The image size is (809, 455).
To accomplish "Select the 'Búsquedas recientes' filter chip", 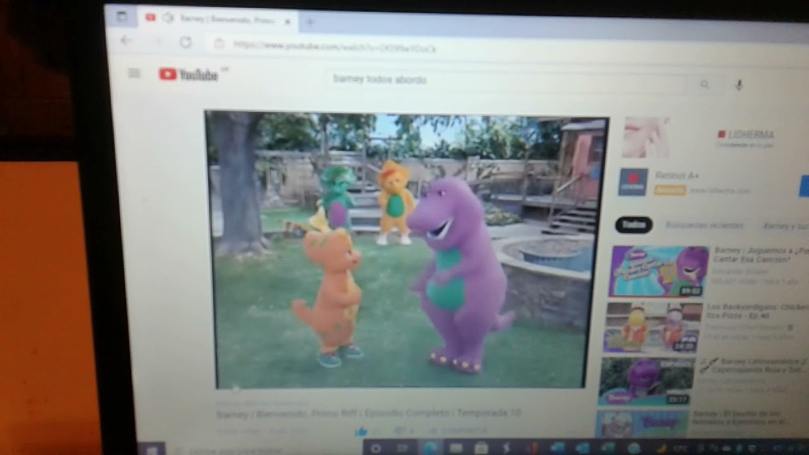I will pyautogui.click(x=704, y=226).
